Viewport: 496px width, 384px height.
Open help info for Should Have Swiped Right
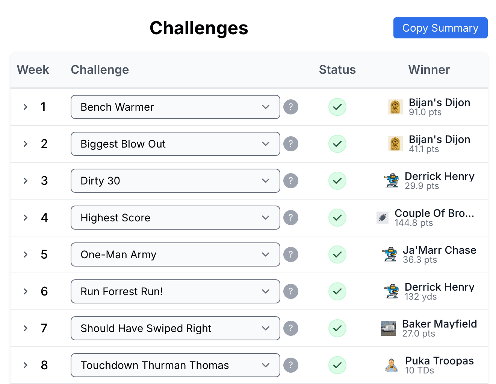[x=291, y=328]
